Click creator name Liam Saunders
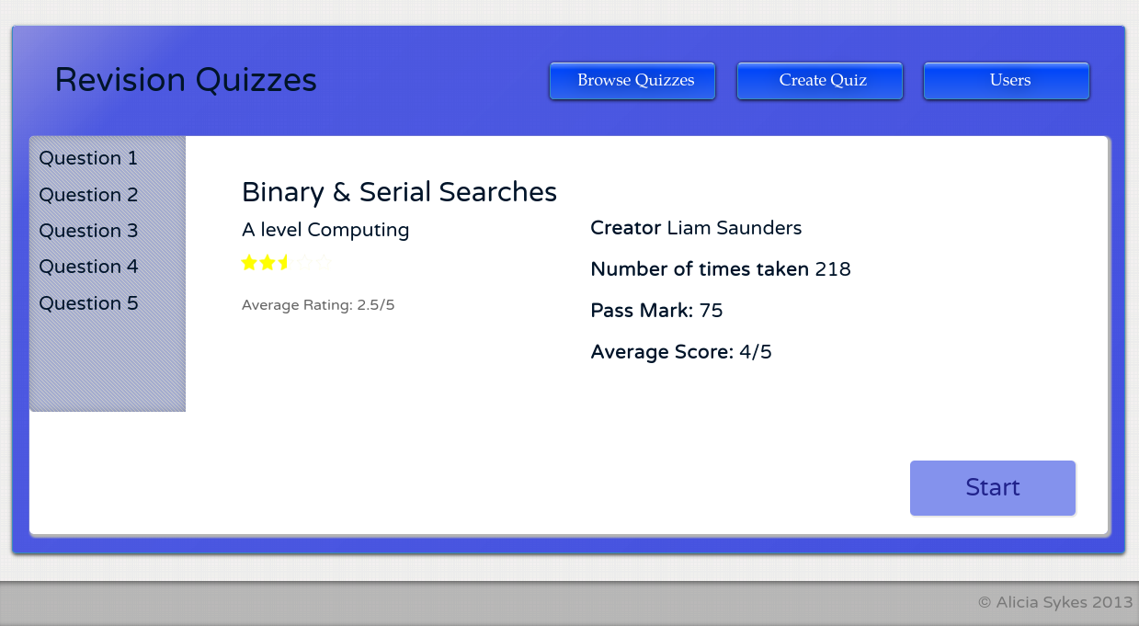 click(x=735, y=228)
